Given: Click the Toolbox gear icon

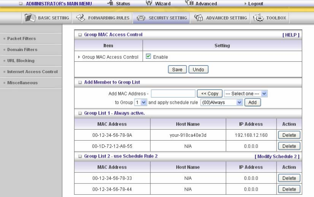Looking at the screenshot, I should [258, 18].
